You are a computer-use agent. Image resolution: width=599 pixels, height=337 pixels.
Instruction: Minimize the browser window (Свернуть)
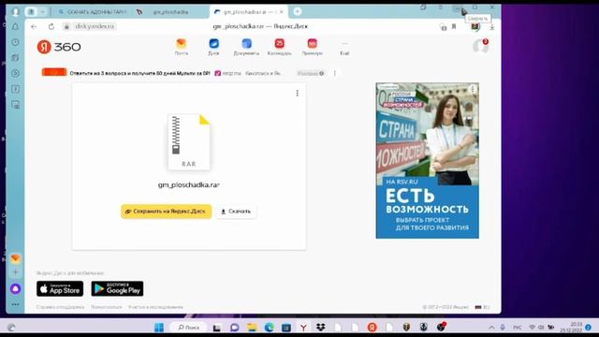[x=457, y=7]
